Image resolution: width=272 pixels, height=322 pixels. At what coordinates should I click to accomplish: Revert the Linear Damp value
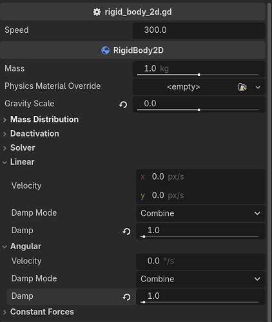pos(126,231)
